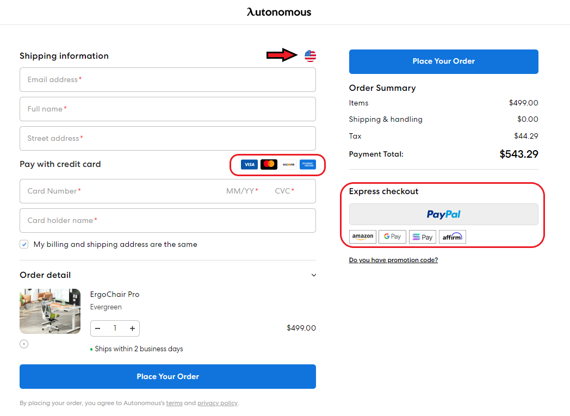Click the US flag country selector
The width and height of the screenshot is (570, 416).
click(310, 56)
